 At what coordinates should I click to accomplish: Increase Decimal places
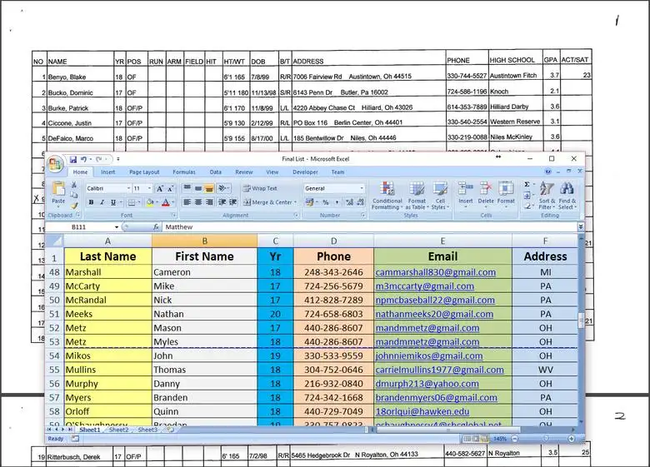[x=349, y=202]
